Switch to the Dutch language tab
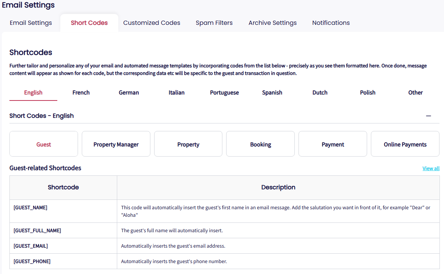 click(x=320, y=93)
